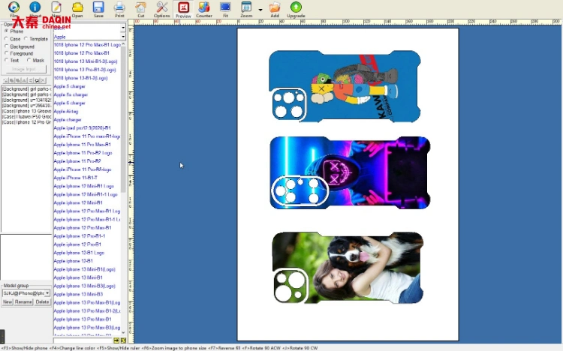Click the Cut toolbar icon
This screenshot has height=351, width=563.
click(140, 8)
